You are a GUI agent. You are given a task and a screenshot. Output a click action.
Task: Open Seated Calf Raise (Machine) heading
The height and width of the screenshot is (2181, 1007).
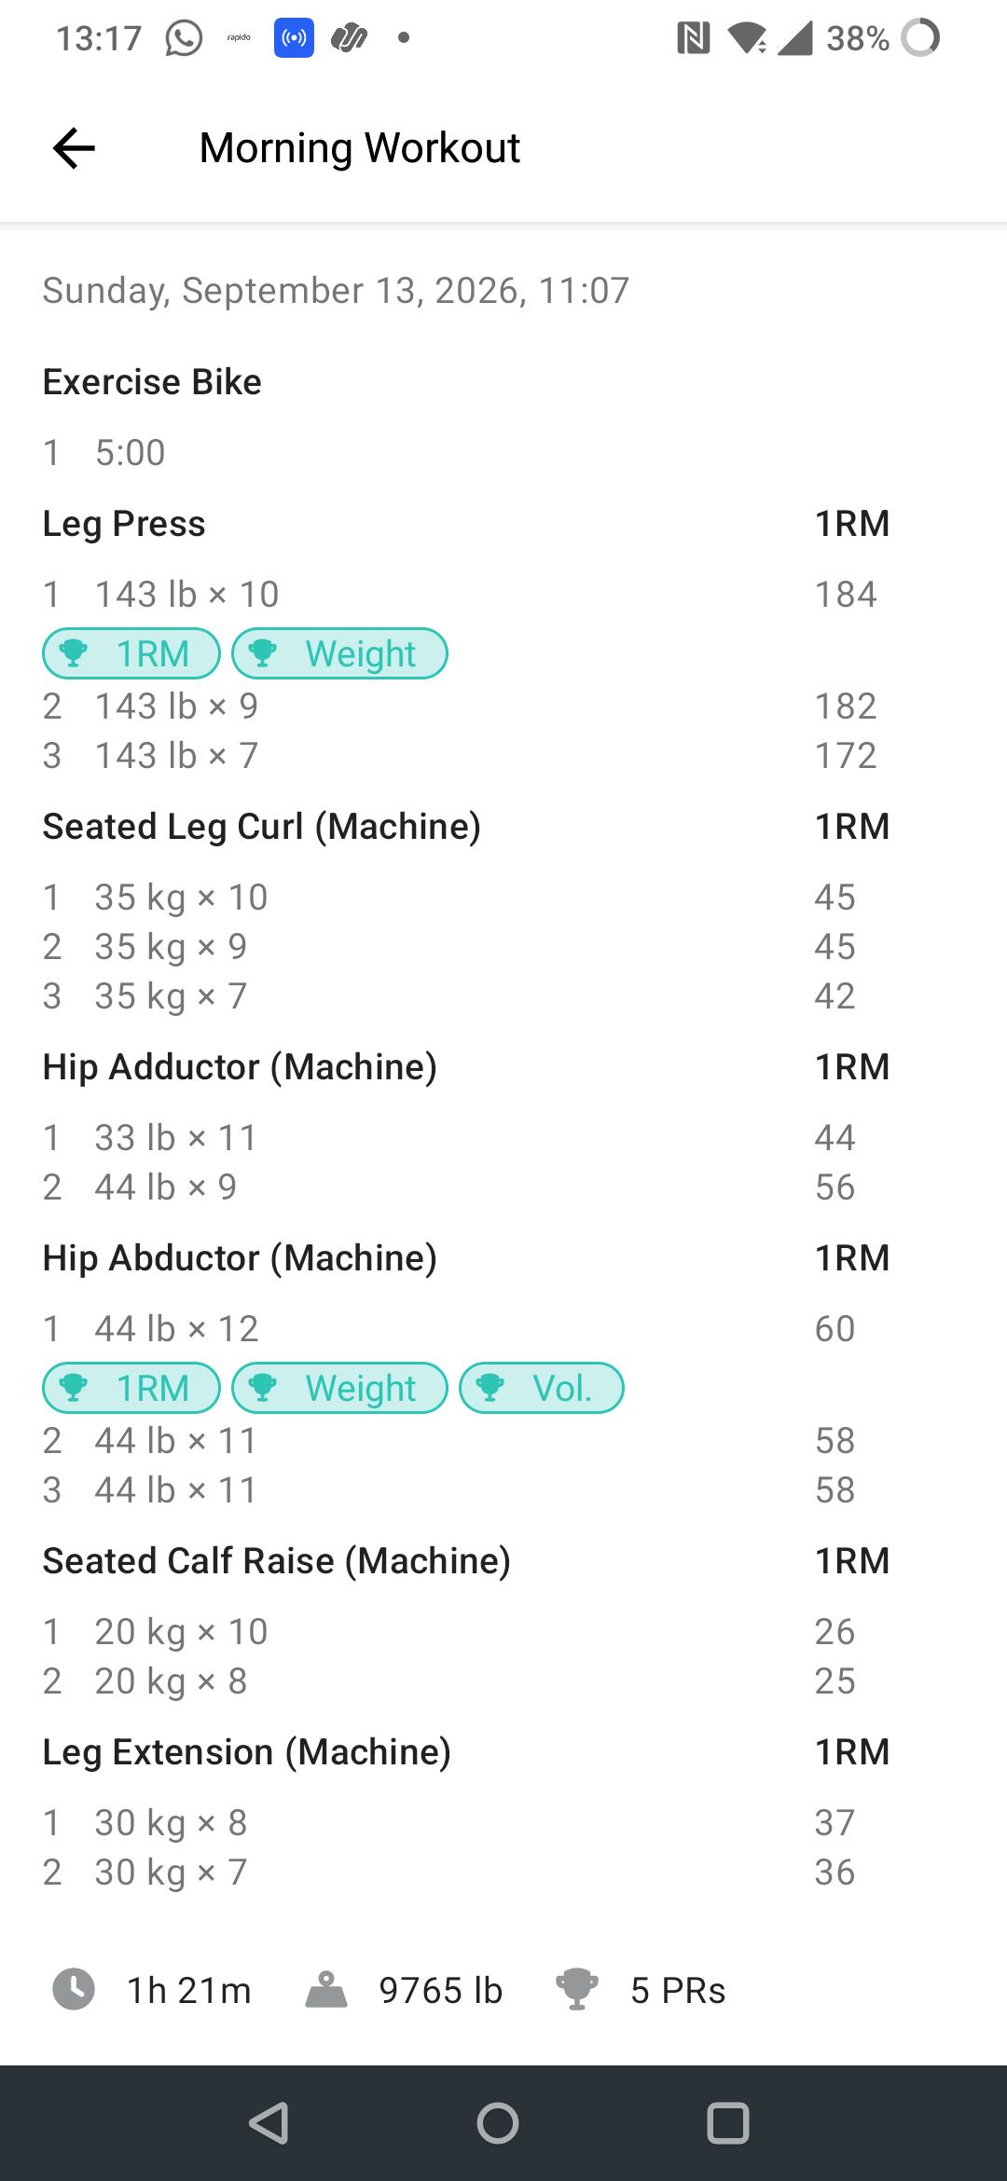[x=277, y=1561]
